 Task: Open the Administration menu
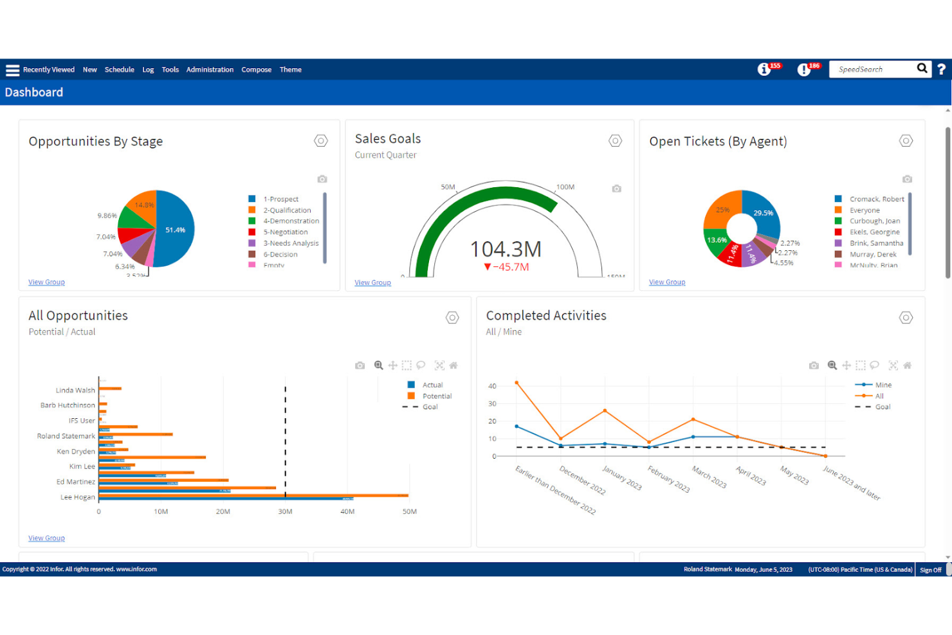point(210,69)
